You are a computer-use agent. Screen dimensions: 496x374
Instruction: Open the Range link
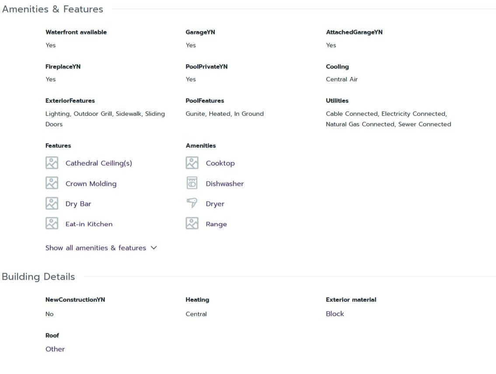click(x=217, y=224)
